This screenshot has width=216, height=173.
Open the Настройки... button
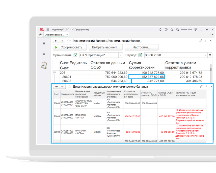tap(142, 47)
